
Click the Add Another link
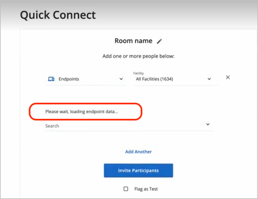click(x=138, y=152)
